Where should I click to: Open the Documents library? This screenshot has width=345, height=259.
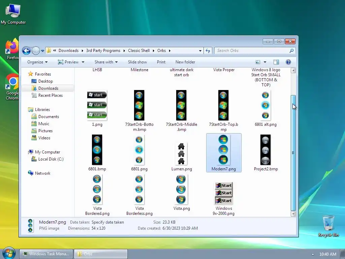click(49, 116)
